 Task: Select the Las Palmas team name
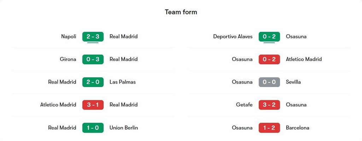point(123,82)
